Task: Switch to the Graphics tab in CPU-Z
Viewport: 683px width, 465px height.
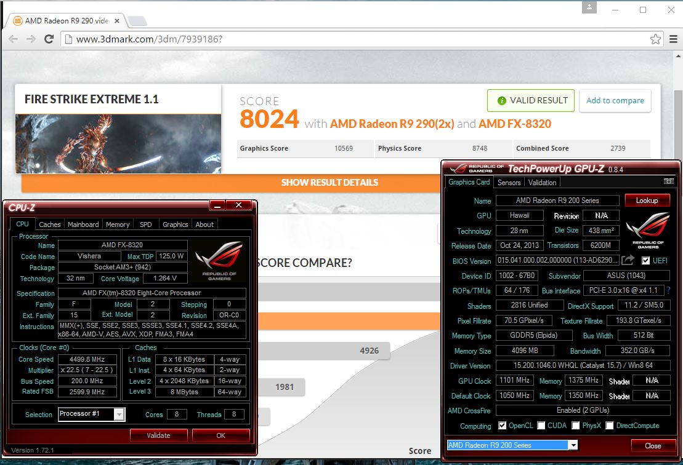Action: (x=175, y=225)
